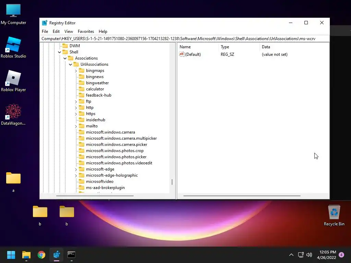Image resolution: width=351 pixels, height=263 pixels.
Task: Open the Help menu
Action: tap(103, 32)
